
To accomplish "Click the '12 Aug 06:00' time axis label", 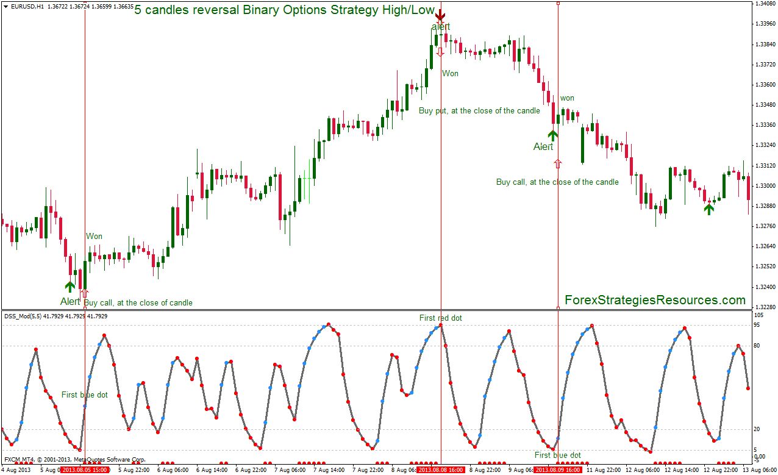I will pyautogui.click(x=644, y=470).
